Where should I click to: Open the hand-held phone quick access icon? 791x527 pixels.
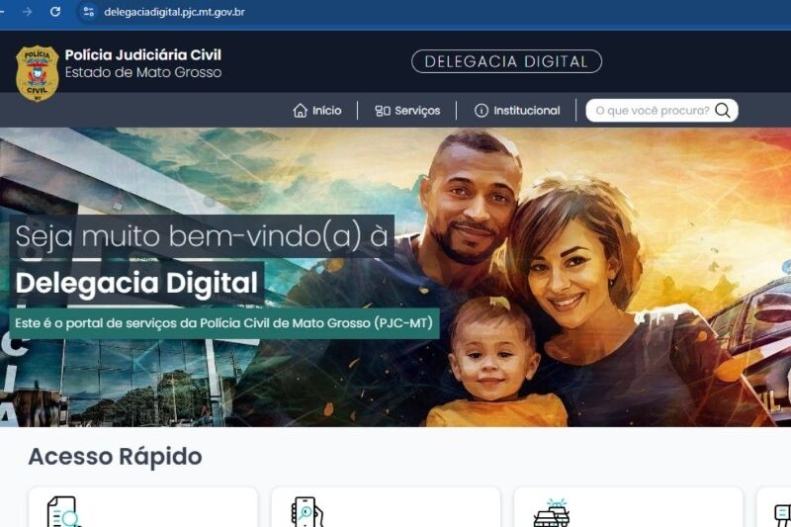coord(307,512)
